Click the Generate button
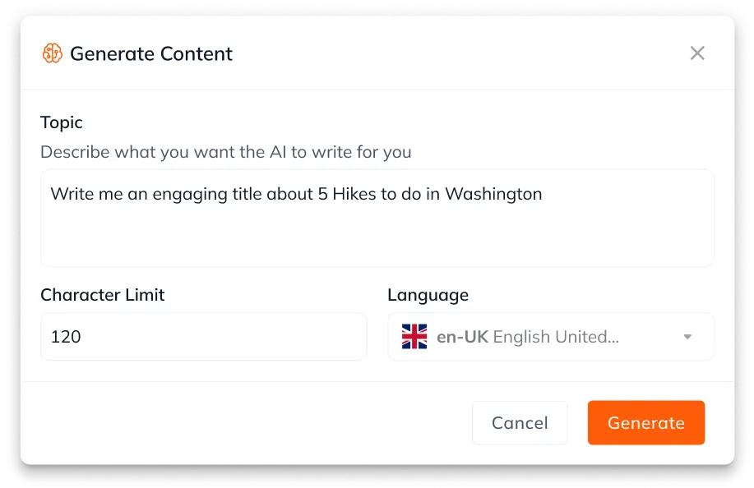Viewport: 754px width, 488px height. [645, 422]
